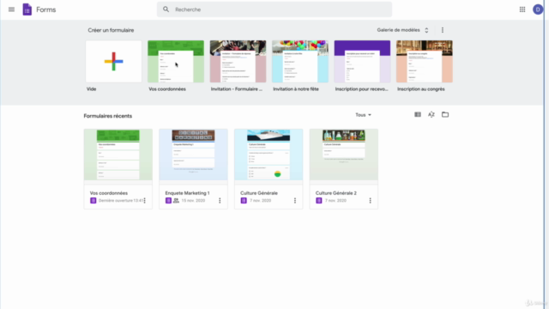Open recent form Vos coordonnées preview
The width and height of the screenshot is (549, 309).
tap(118, 154)
